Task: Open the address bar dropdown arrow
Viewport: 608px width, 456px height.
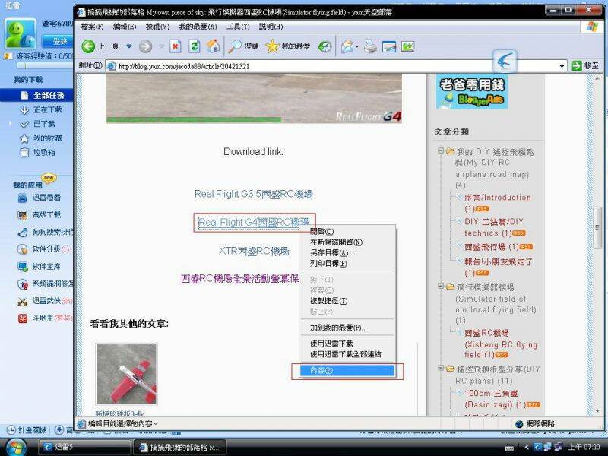Action: tap(562, 66)
